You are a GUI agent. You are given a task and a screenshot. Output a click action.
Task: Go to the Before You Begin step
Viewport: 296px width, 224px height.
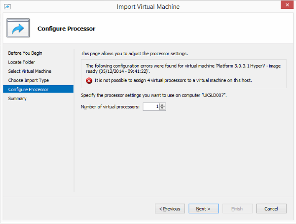coord(25,53)
